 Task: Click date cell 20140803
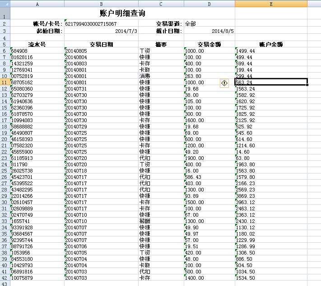[101, 64]
